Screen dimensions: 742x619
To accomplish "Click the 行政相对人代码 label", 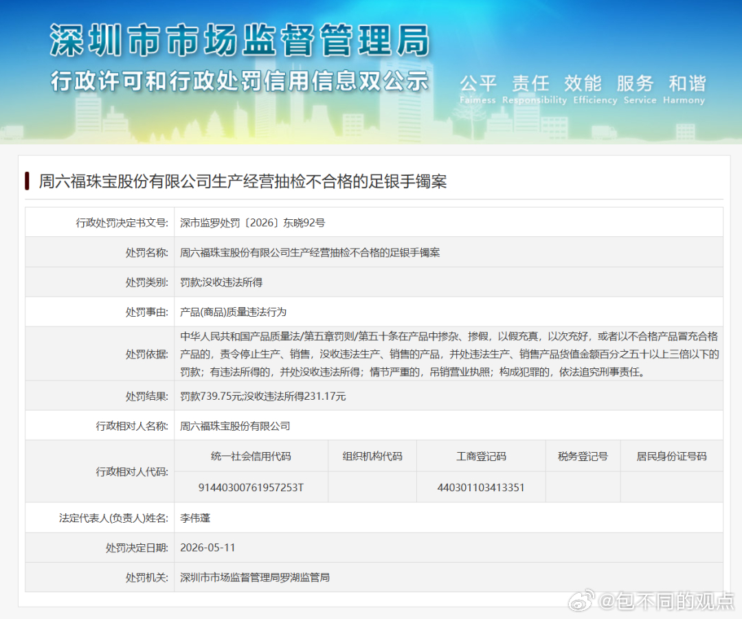I will point(132,471).
